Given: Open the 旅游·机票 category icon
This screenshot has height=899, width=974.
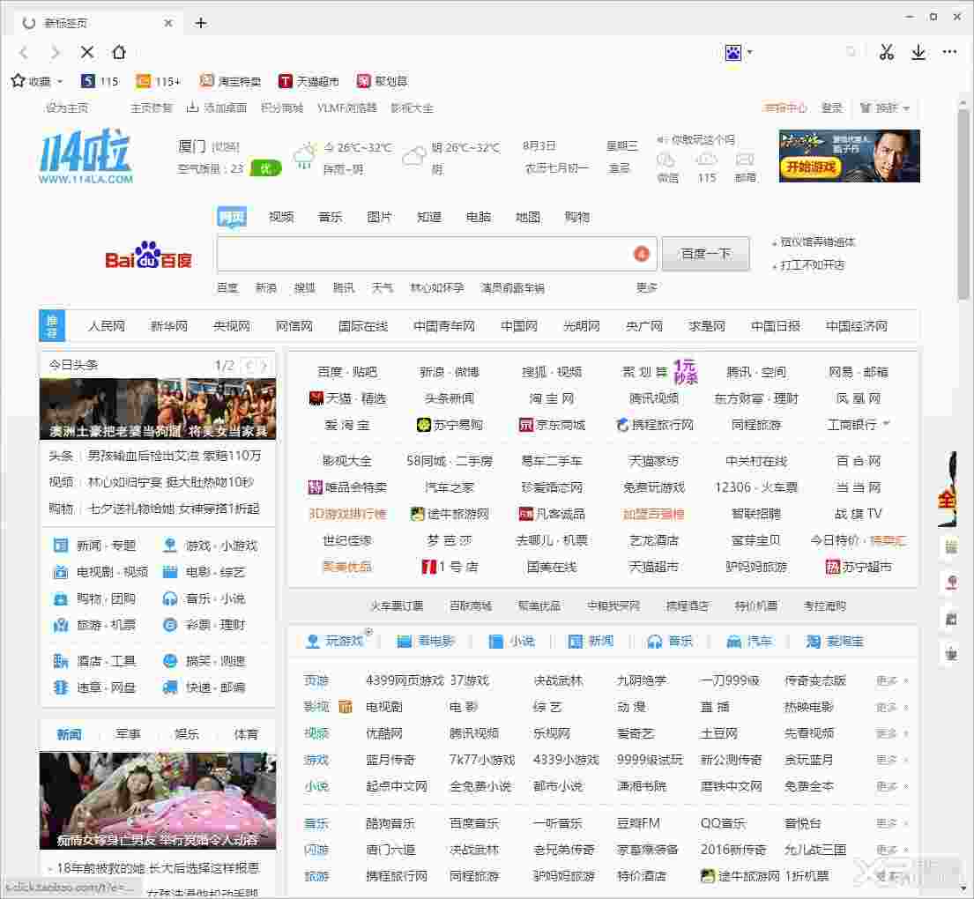Looking at the screenshot, I should tap(60, 625).
